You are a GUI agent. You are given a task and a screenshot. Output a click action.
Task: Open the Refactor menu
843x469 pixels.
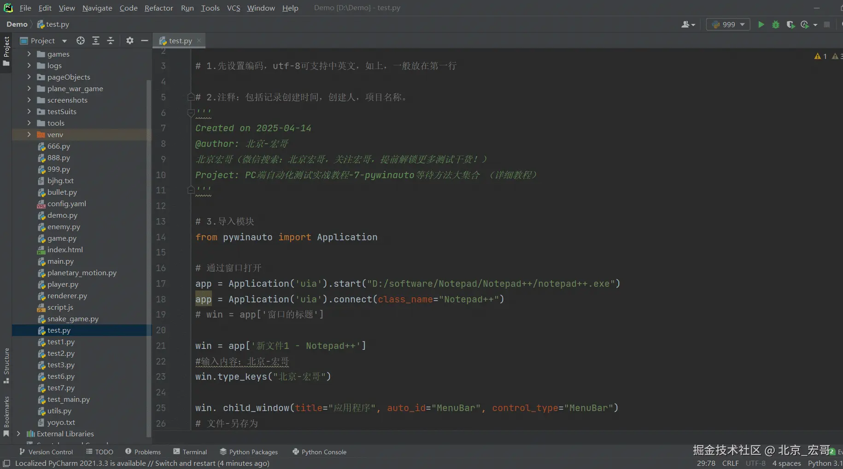click(159, 8)
